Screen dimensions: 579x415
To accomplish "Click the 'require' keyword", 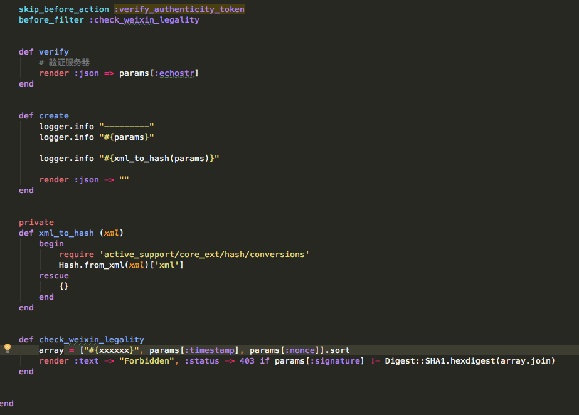I will (x=77, y=255).
